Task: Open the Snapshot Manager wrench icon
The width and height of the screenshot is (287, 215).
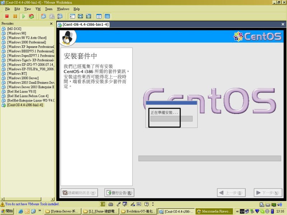Action: pos(60,16)
